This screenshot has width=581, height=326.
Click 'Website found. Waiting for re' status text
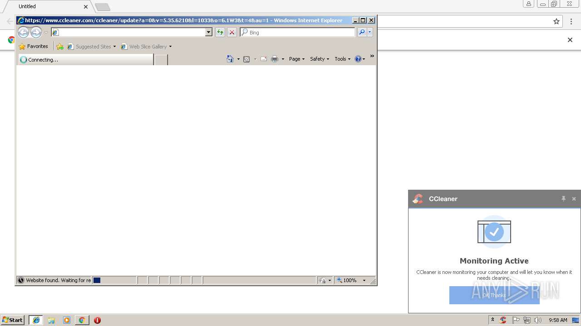coord(58,280)
